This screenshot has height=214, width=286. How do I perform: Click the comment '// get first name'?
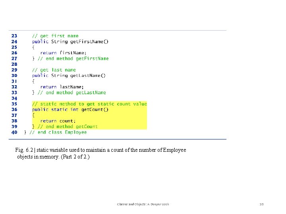point(55,36)
